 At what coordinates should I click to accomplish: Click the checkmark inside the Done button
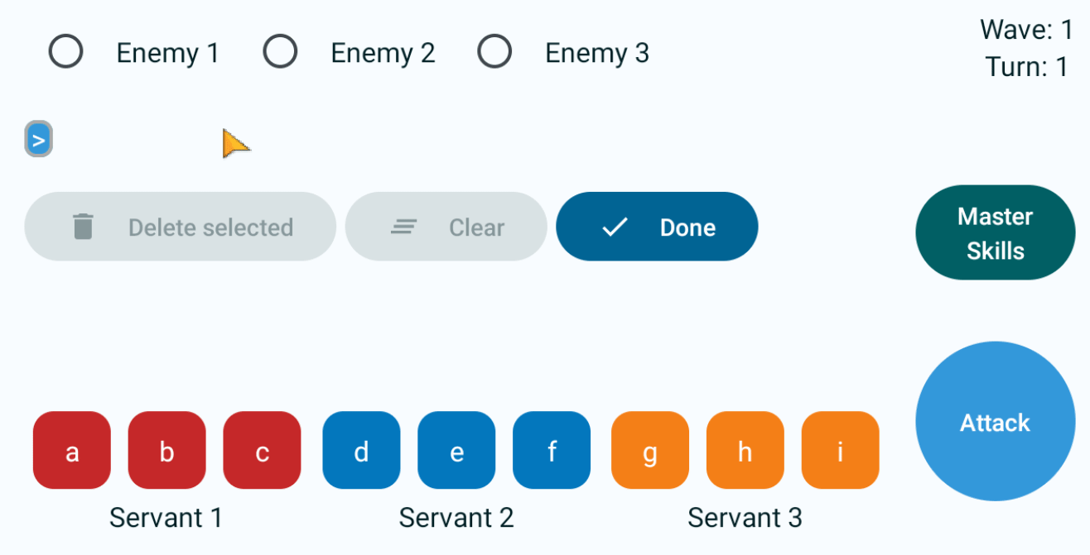point(613,227)
